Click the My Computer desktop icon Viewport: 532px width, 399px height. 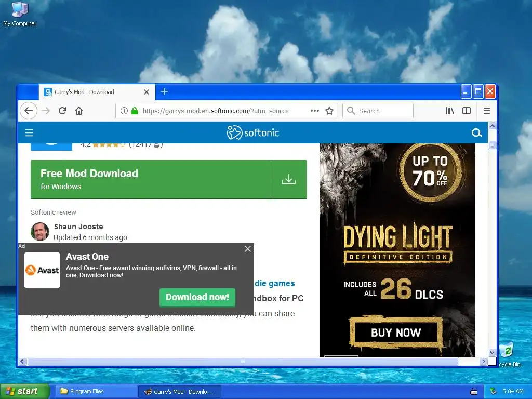point(20,14)
